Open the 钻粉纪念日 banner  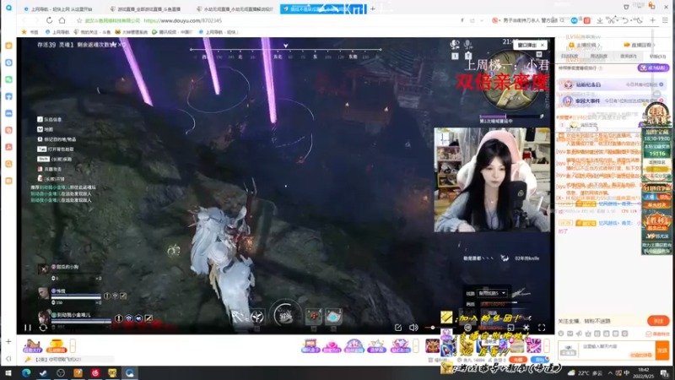(613, 84)
